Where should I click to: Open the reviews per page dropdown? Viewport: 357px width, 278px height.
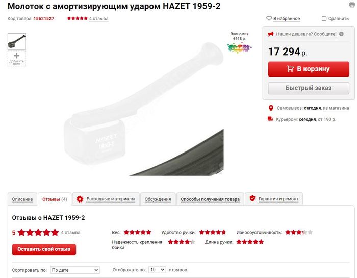[157, 270]
